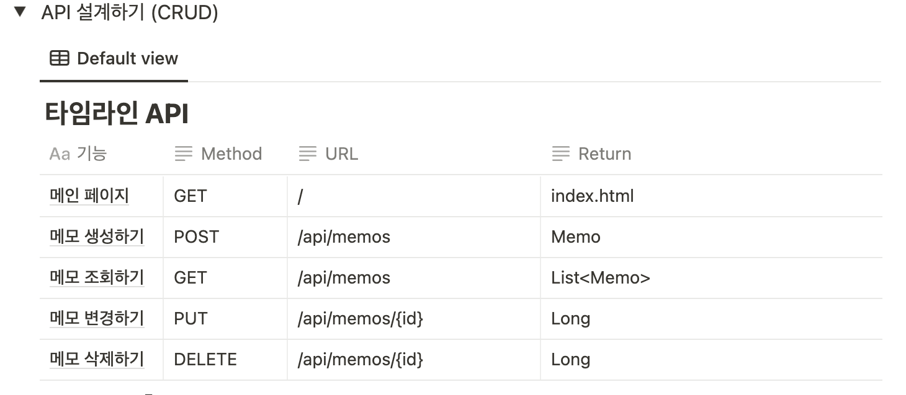The width and height of the screenshot is (906, 395).
Task: Open the 메모 생성하기 row page
Action: [x=97, y=237]
